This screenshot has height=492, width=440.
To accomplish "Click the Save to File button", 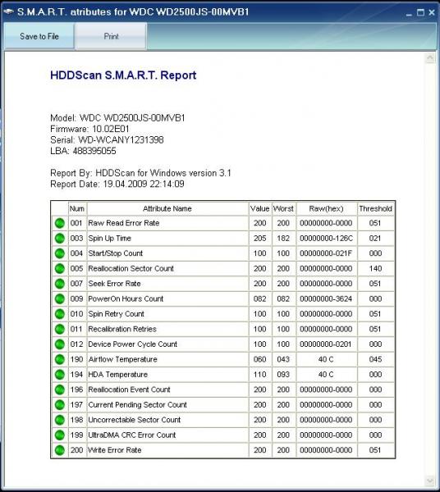I will point(39,36).
